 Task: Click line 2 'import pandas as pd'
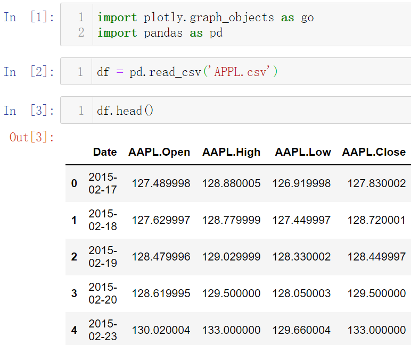pos(160,33)
